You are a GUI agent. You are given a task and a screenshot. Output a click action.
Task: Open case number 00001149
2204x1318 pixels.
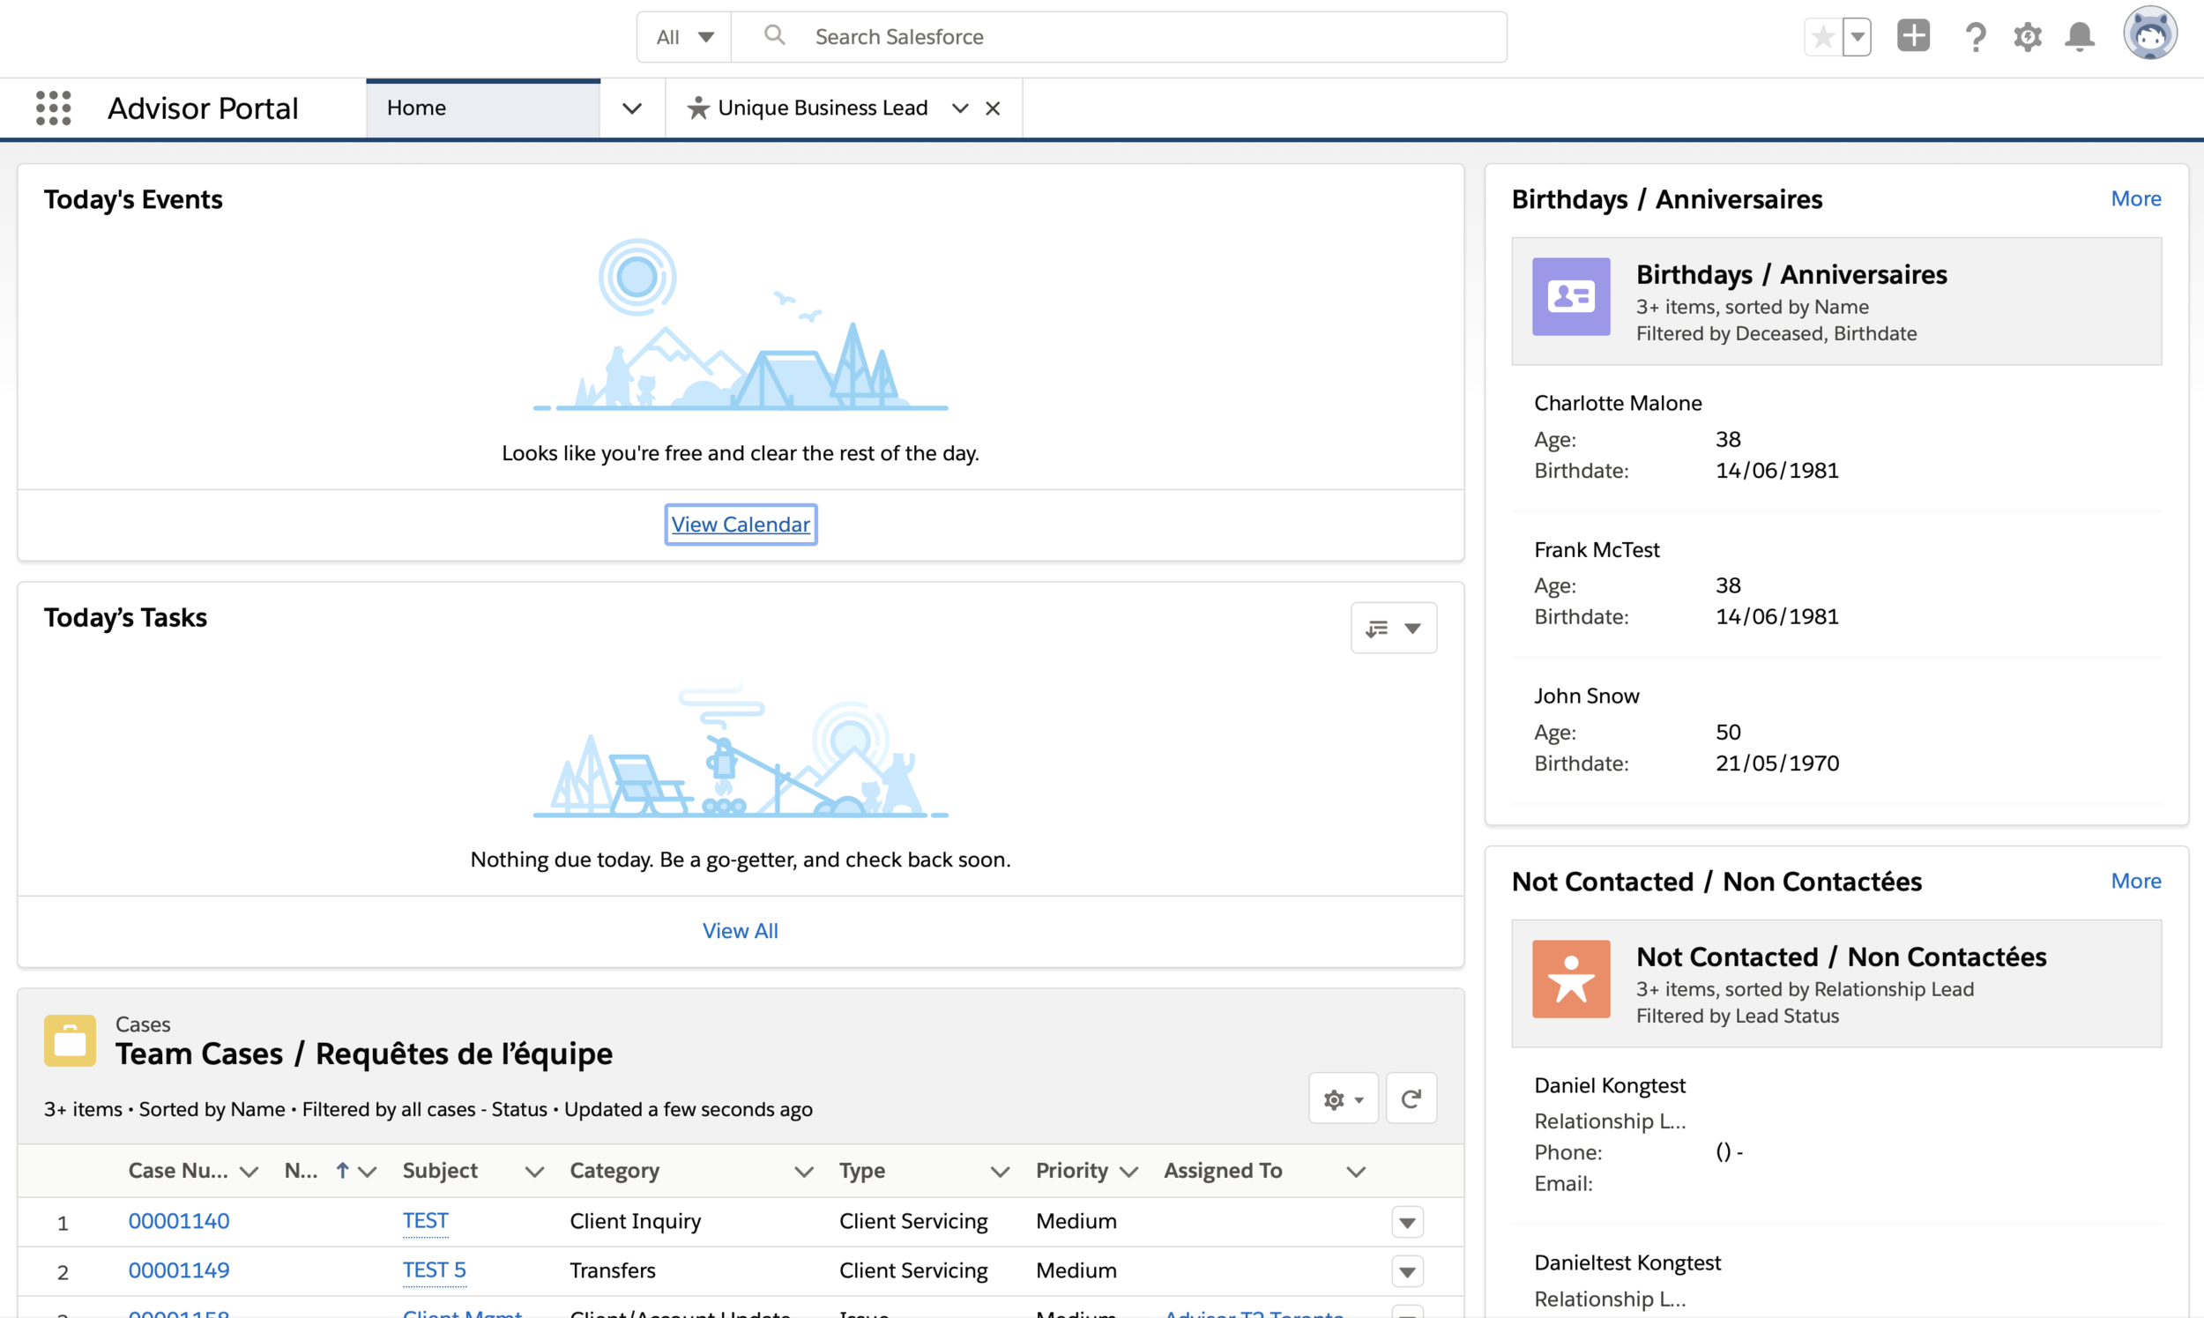coord(178,1270)
